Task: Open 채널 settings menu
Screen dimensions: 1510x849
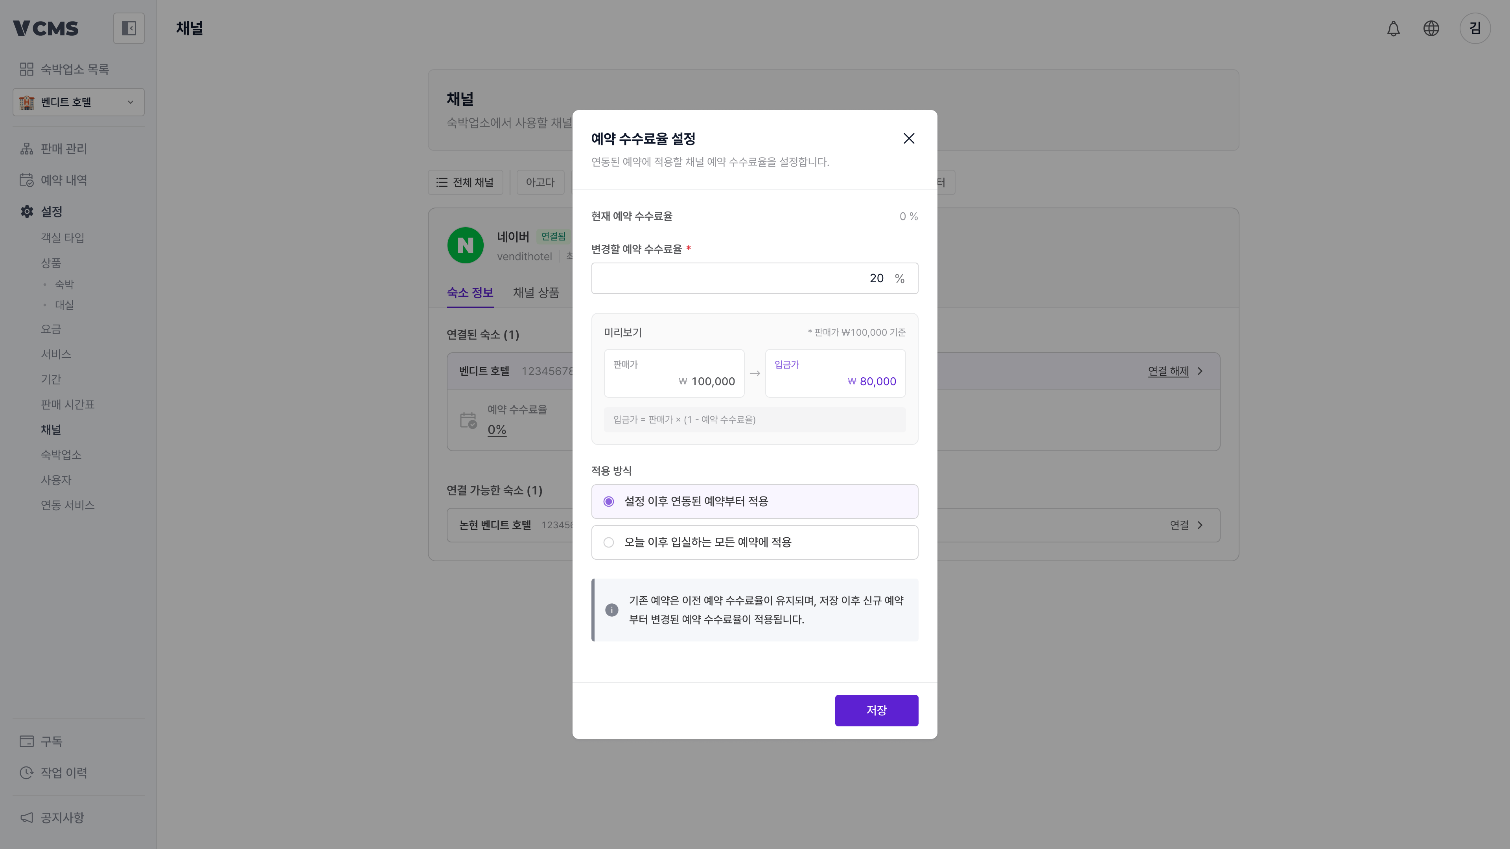Action: pos(51,430)
